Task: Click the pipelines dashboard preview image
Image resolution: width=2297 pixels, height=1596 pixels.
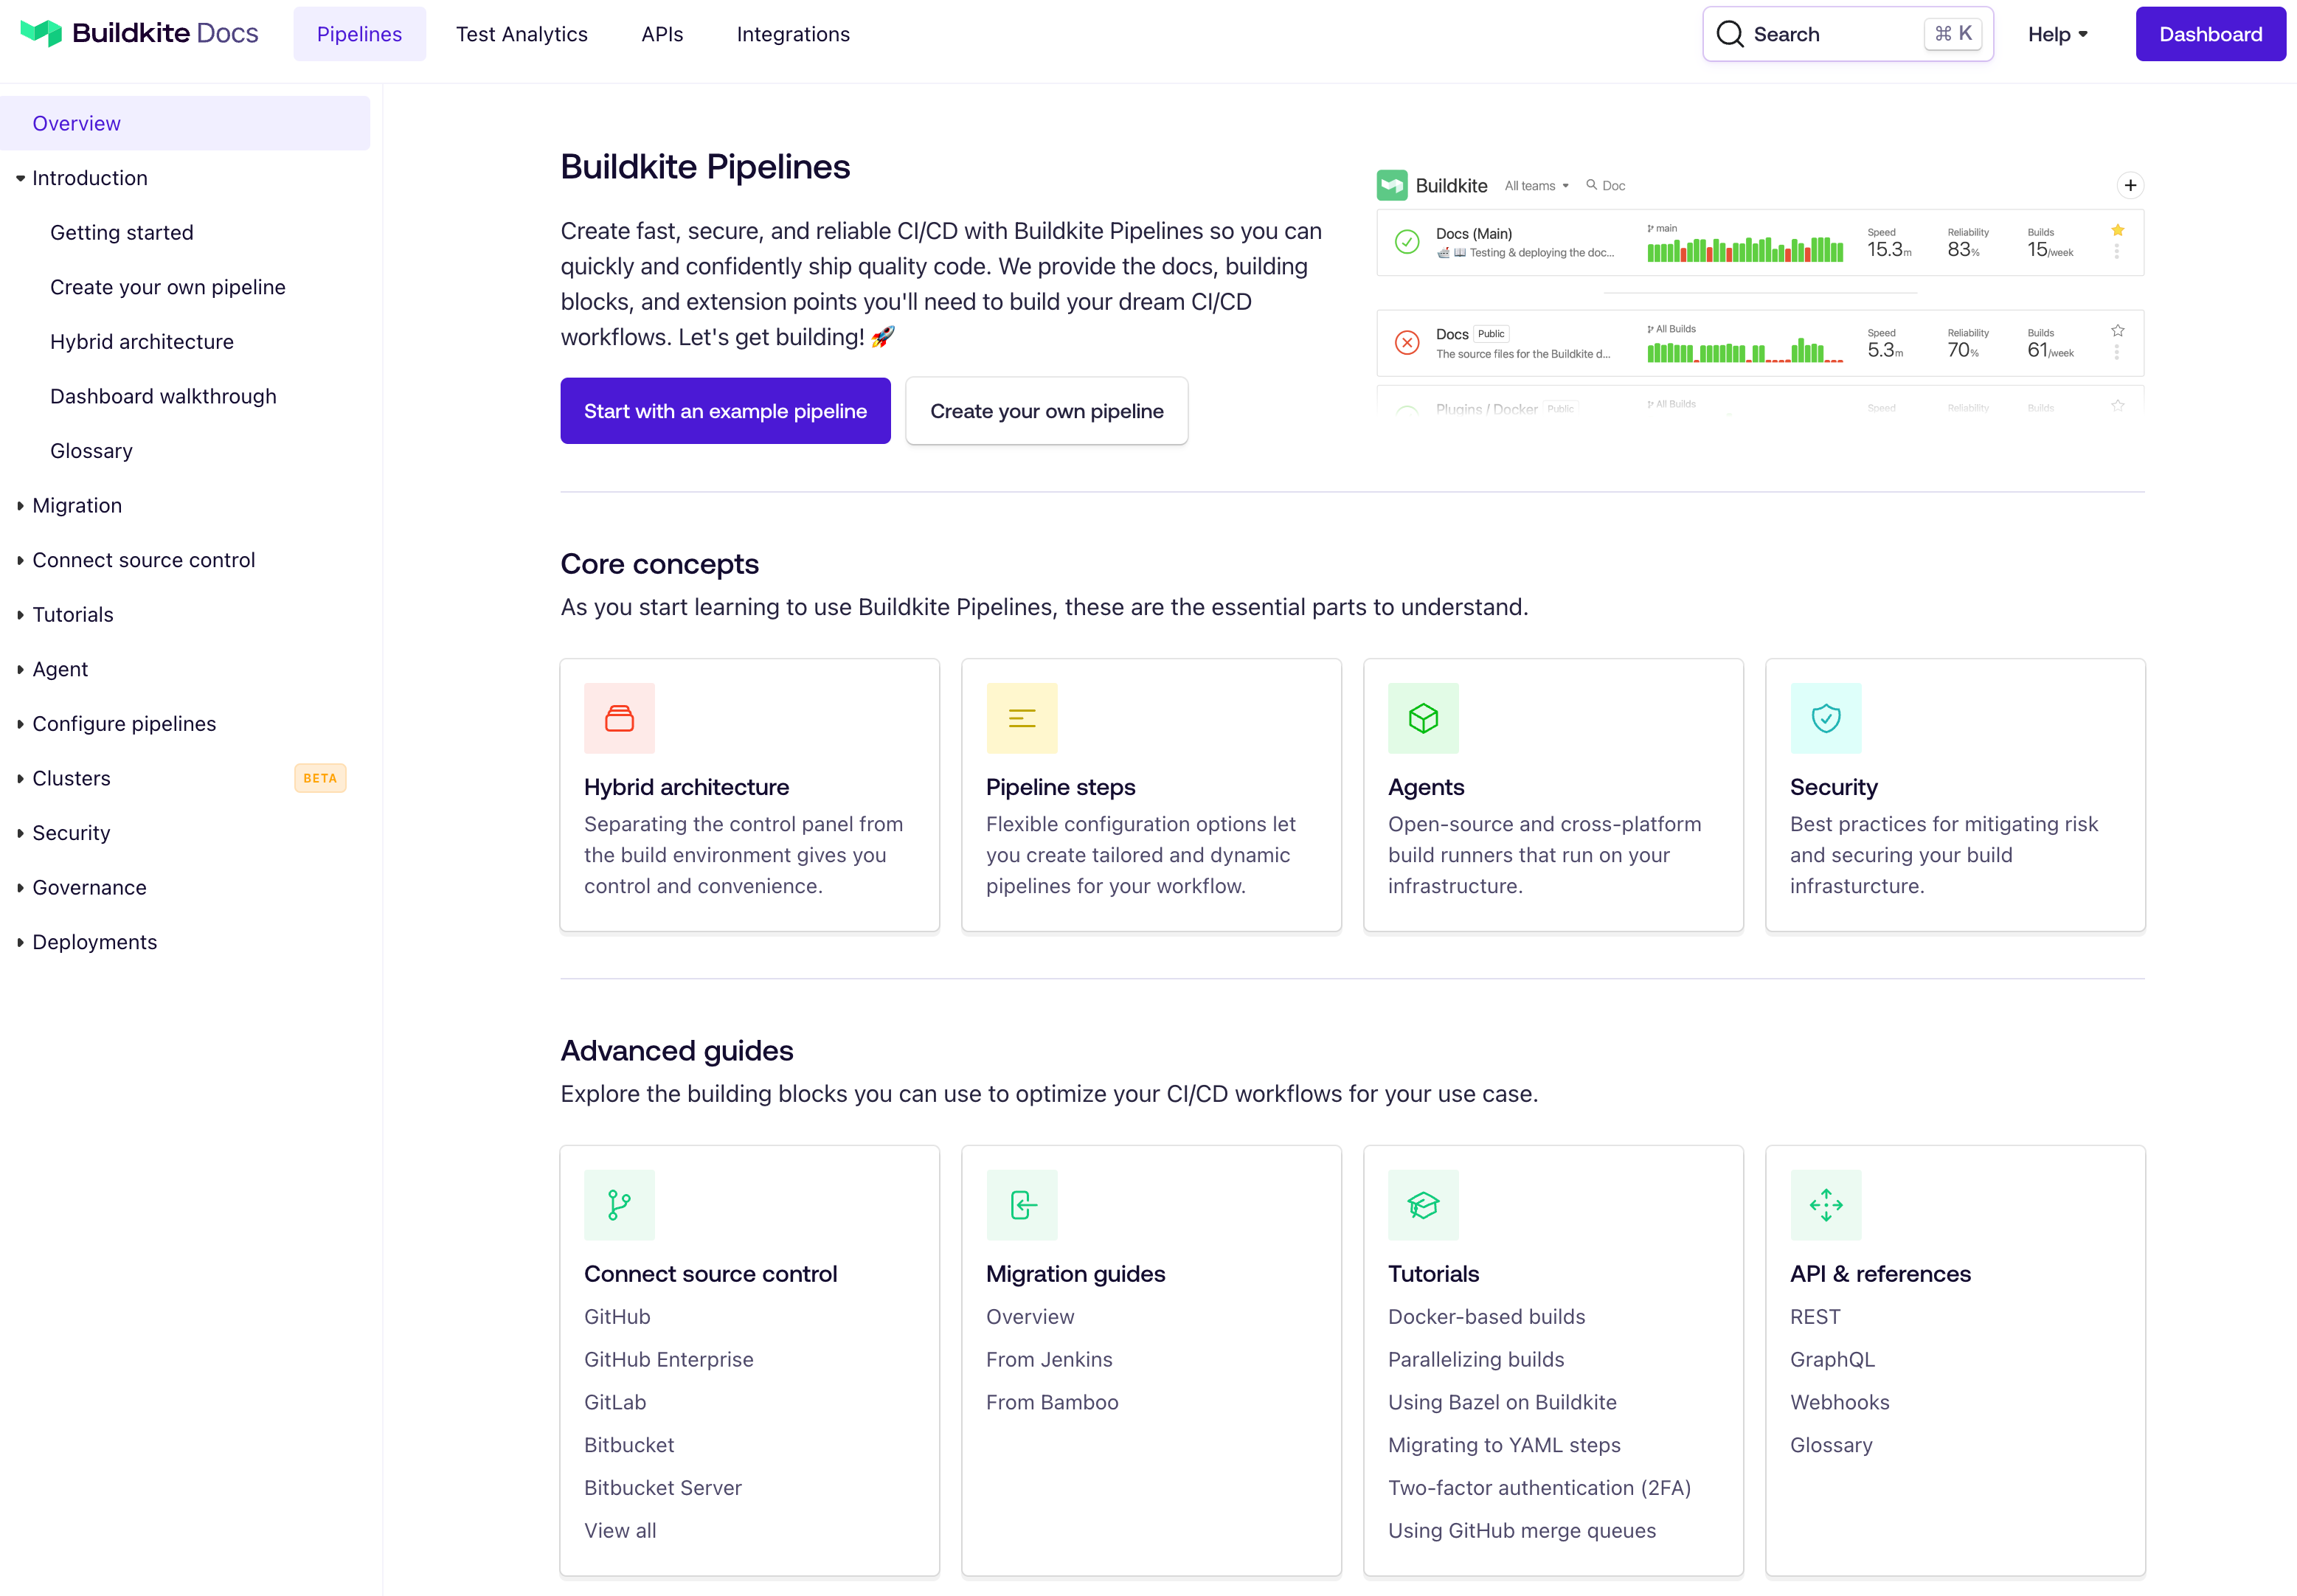Action: [1759, 291]
